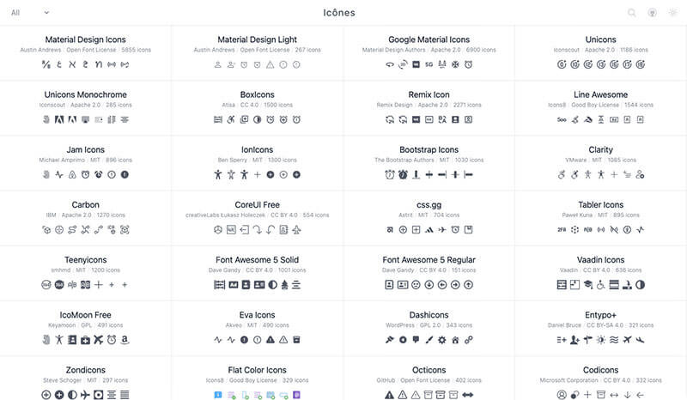Click the filled alert triangle in Octicons
Image resolution: width=687 pixels, height=400 pixels.
pos(390,395)
